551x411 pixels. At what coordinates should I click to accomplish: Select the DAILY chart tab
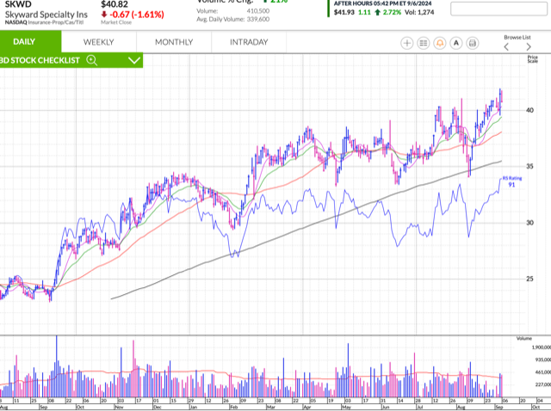pos(31,42)
